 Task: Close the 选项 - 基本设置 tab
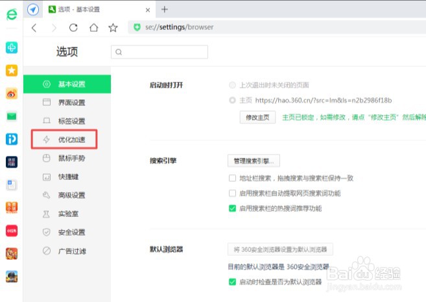(148, 10)
